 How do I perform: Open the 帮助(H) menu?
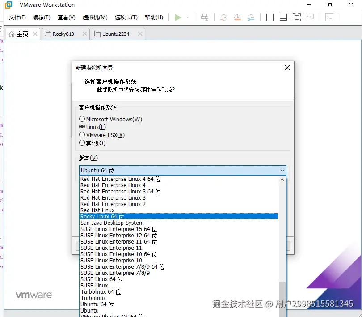coord(154,17)
